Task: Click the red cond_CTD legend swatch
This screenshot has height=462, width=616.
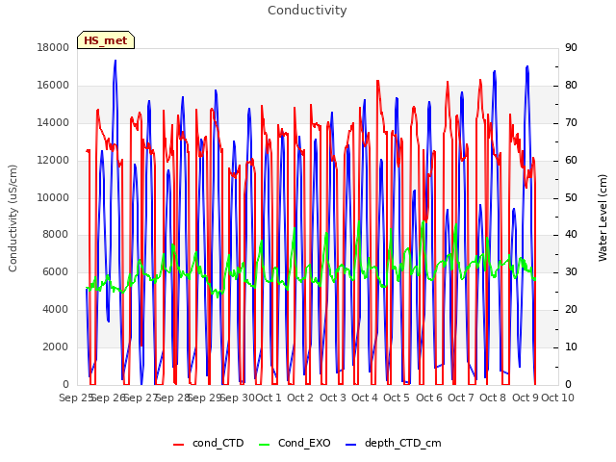Action: coord(179,445)
